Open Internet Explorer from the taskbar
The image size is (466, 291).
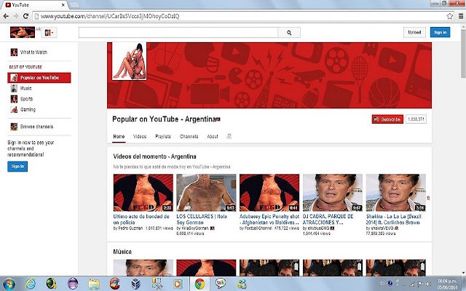pyautogui.click(x=31, y=284)
